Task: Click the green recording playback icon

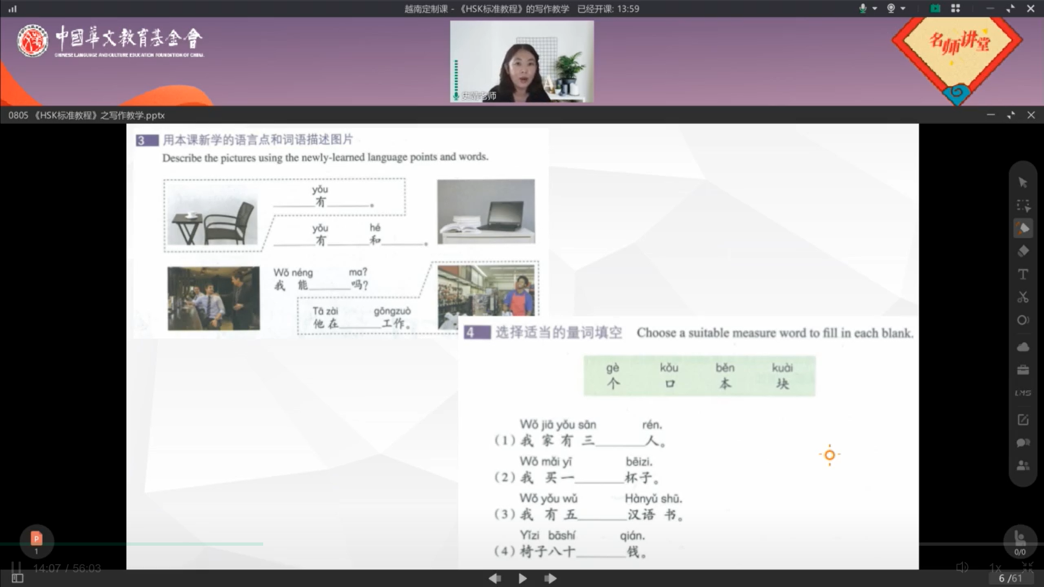Action: point(935,8)
